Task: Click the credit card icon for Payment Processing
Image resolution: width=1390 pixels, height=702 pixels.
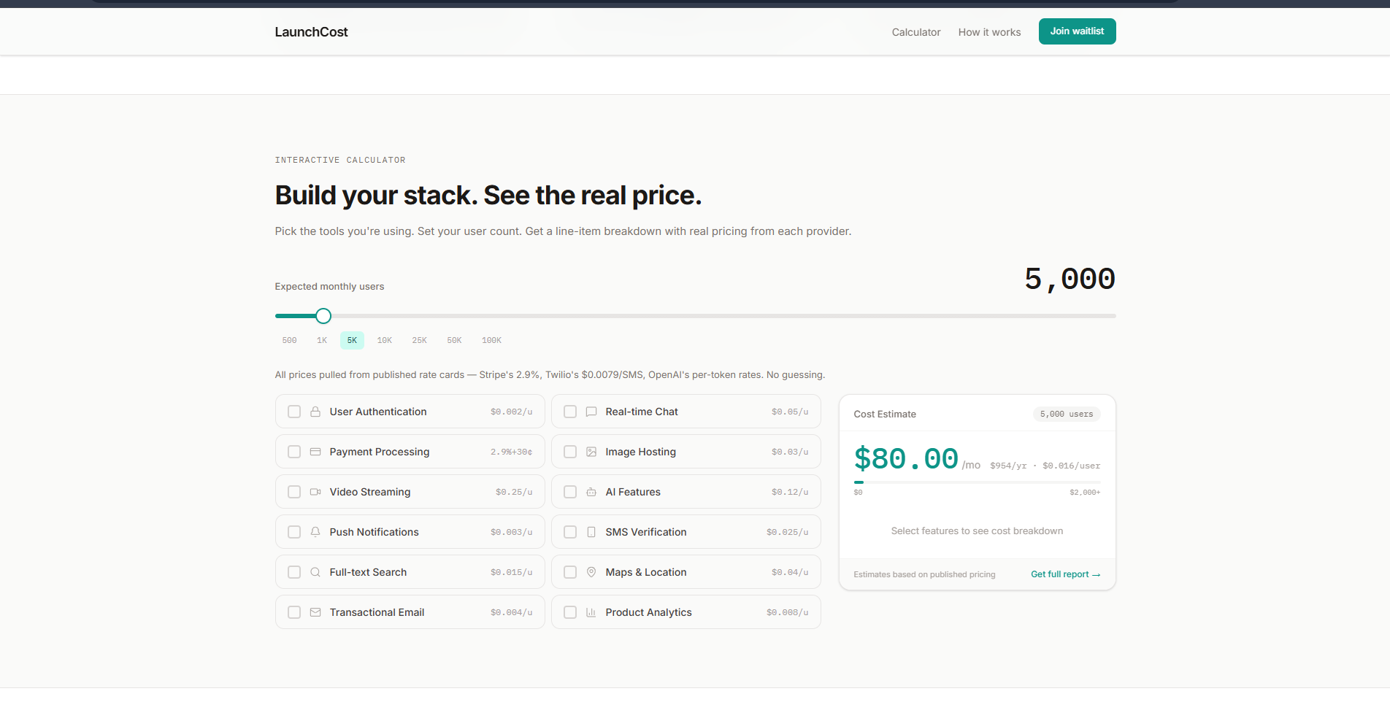Action: coord(315,452)
